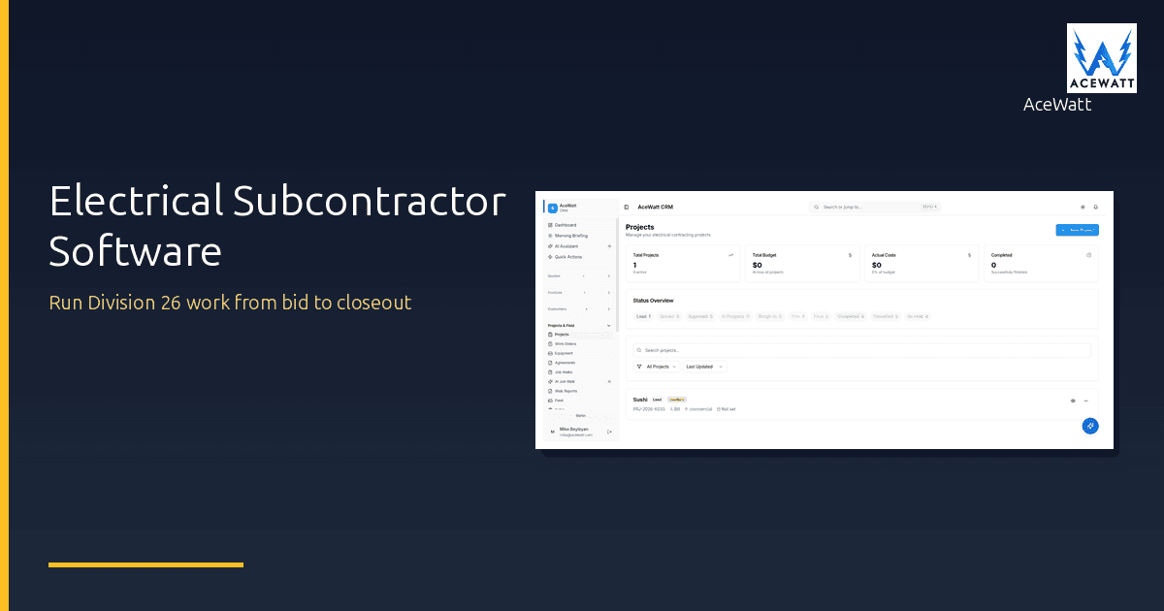Filter by Rough-In status chip
The height and width of the screenshot is (611, 1164).
point(770,316)
